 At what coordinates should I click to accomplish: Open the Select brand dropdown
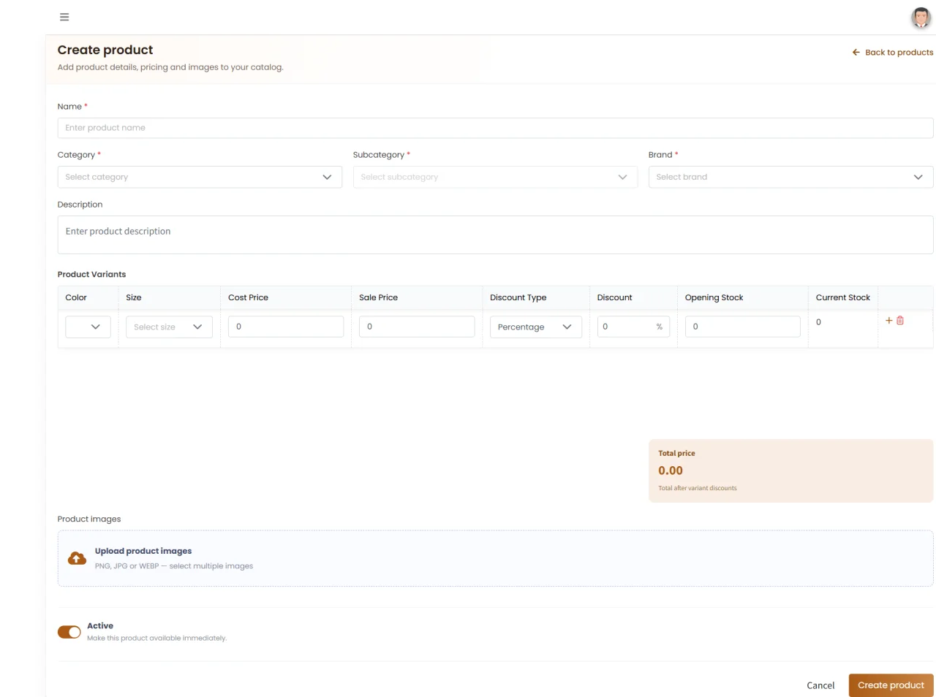pos(790,177)
